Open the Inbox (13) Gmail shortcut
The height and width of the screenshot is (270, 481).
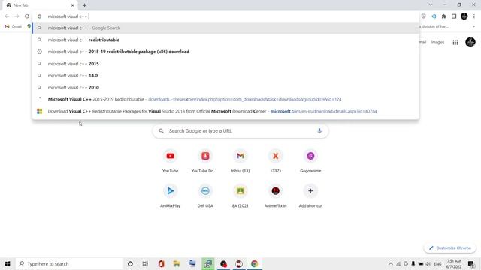(x=240, y=161)
